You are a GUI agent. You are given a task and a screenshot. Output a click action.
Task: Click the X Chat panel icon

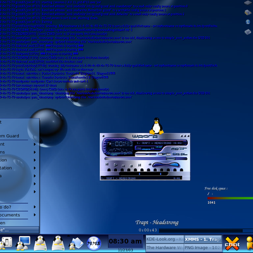pyautogui.click(x=232, y=244)
